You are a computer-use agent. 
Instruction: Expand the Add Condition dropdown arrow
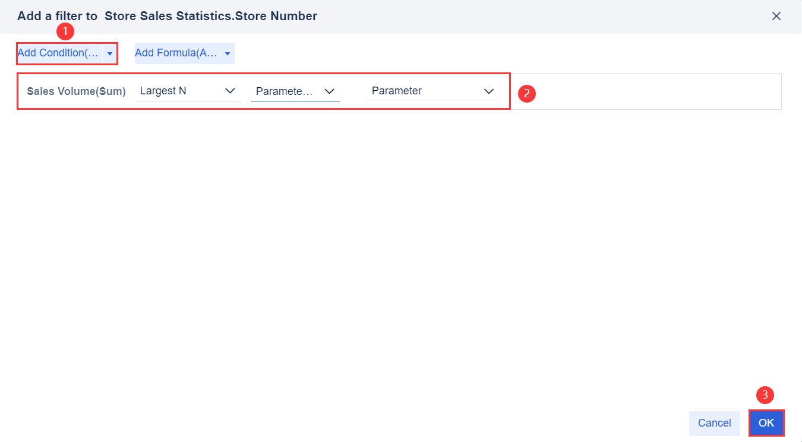coord(110,53)
